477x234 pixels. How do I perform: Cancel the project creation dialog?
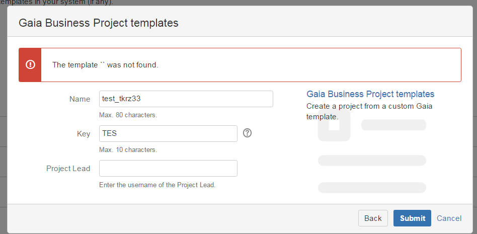(x=449, y=218)
